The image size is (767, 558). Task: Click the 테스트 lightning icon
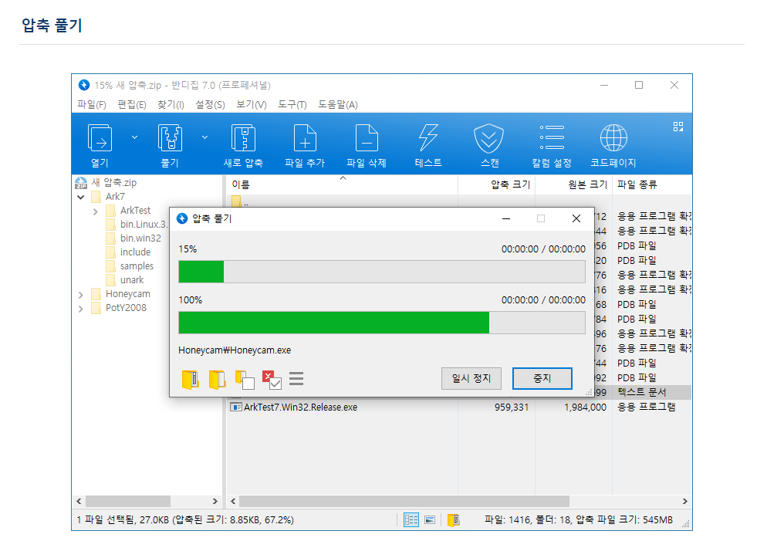[x=428, y=138]
